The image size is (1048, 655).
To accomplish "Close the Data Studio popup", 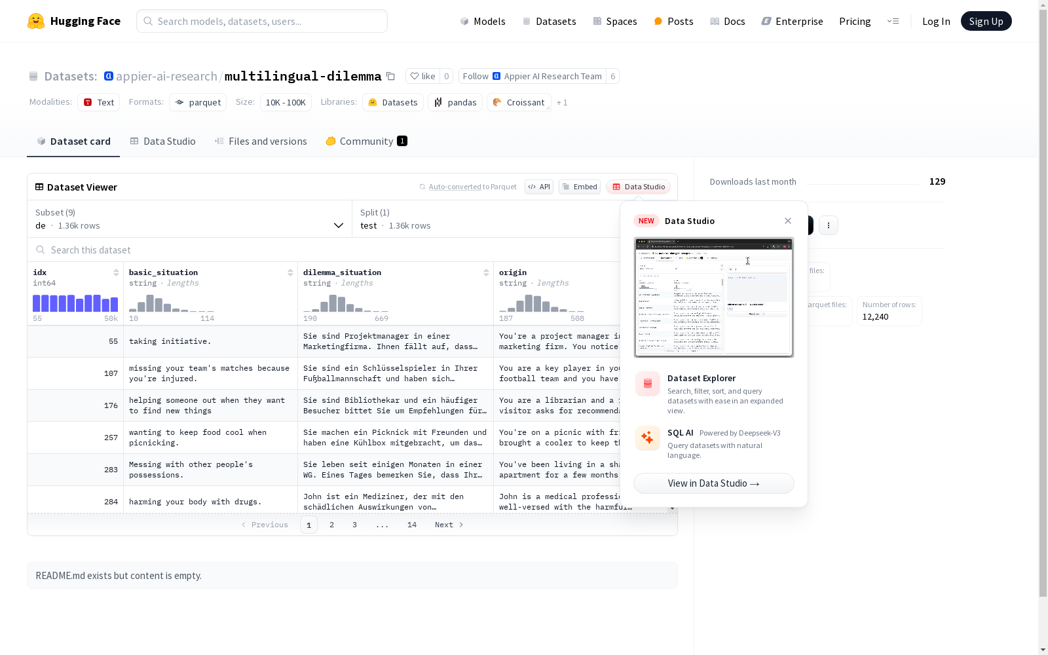I will (x=788, y=221).
